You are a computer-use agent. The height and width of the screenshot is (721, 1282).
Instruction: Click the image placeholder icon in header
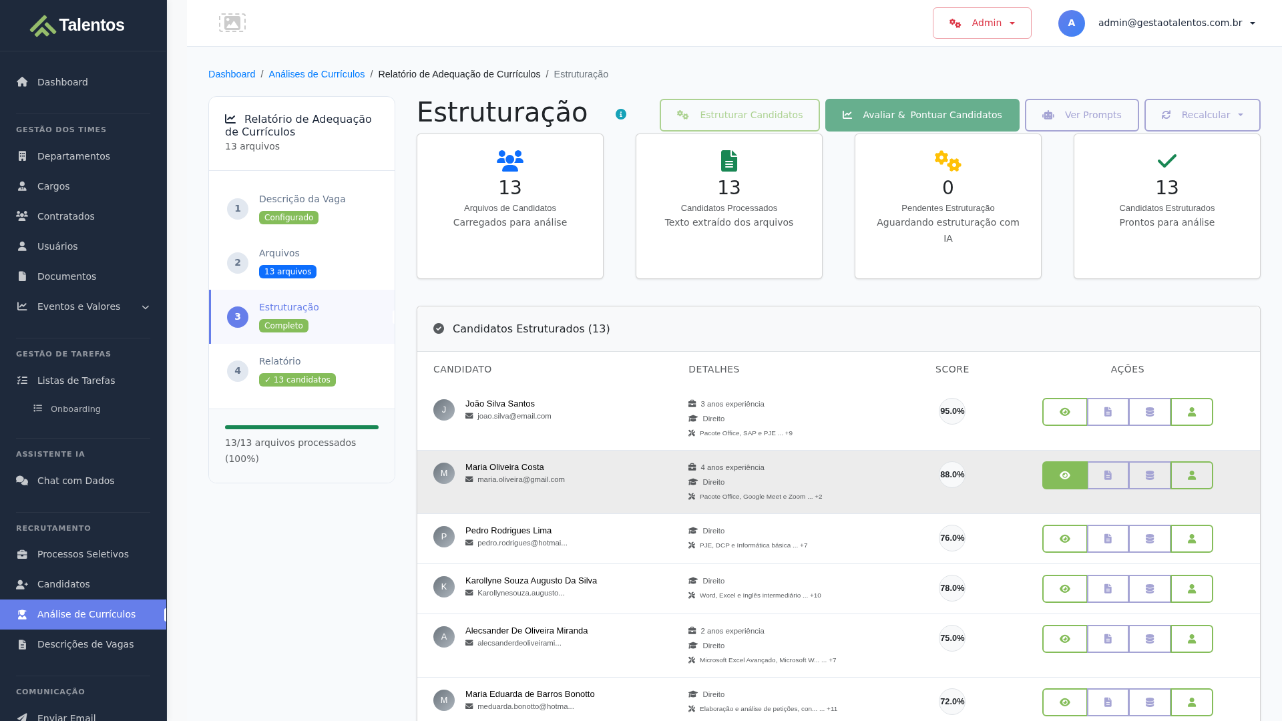[232, 23]
